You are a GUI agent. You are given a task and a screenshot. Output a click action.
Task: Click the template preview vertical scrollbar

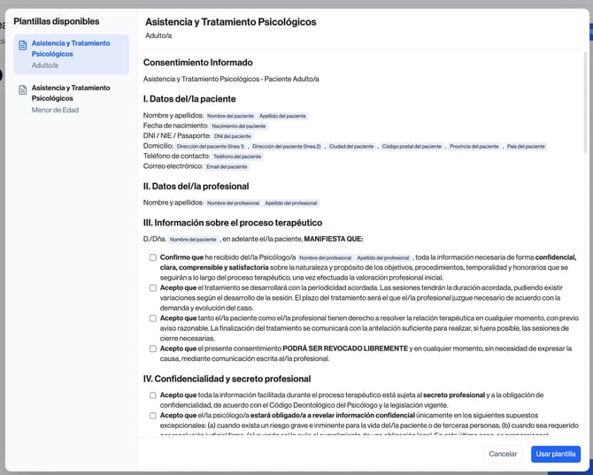pos(585,102)
